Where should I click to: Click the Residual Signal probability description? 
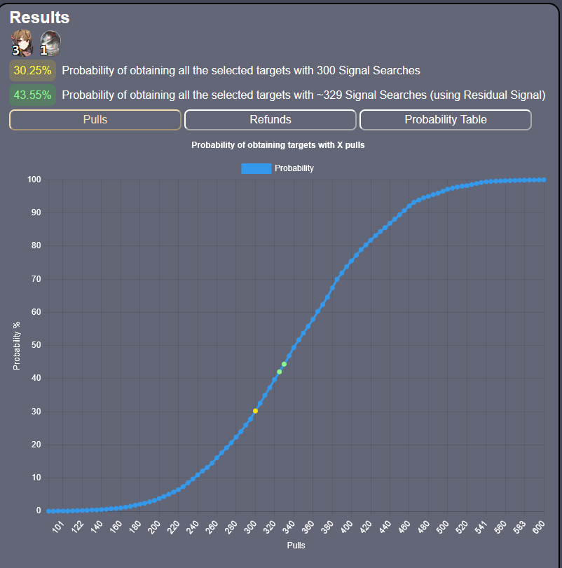pos(303,95)
